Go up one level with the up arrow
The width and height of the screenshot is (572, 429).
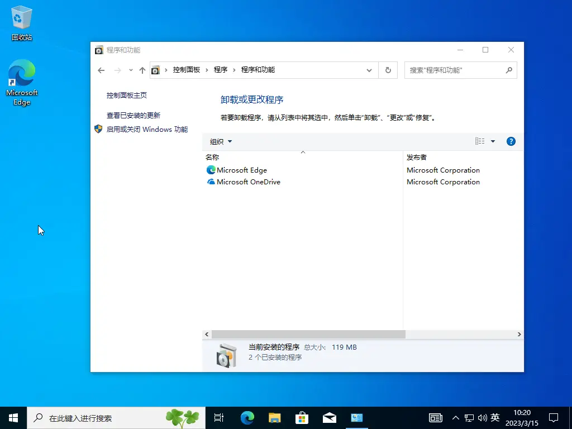142,70
